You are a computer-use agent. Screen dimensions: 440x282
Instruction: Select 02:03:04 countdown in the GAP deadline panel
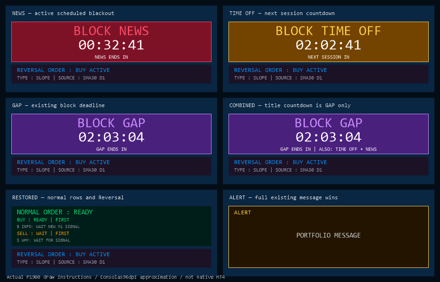[111, 137]
